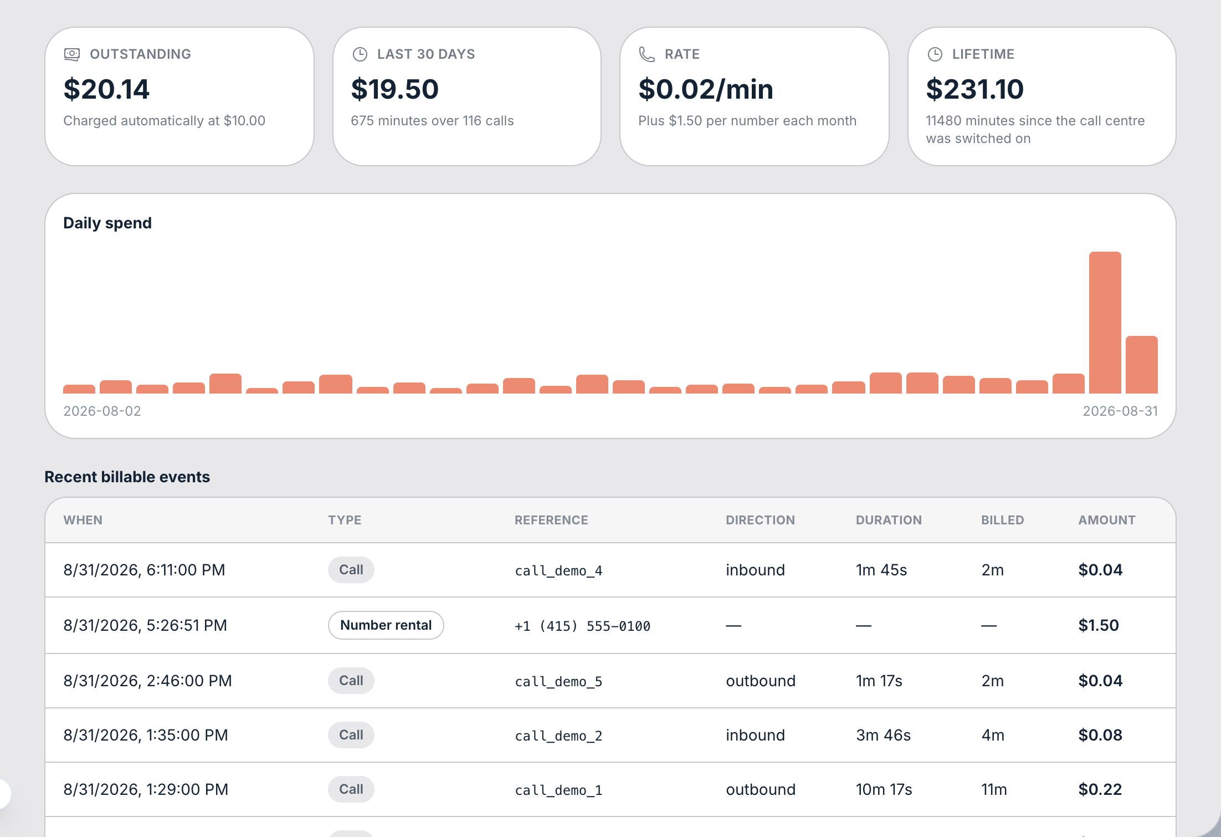Click the LAST 30 DAYS card label
The height and width of the screenshot is (837, 1221).
pyautogui.click(x=426, y=54)
